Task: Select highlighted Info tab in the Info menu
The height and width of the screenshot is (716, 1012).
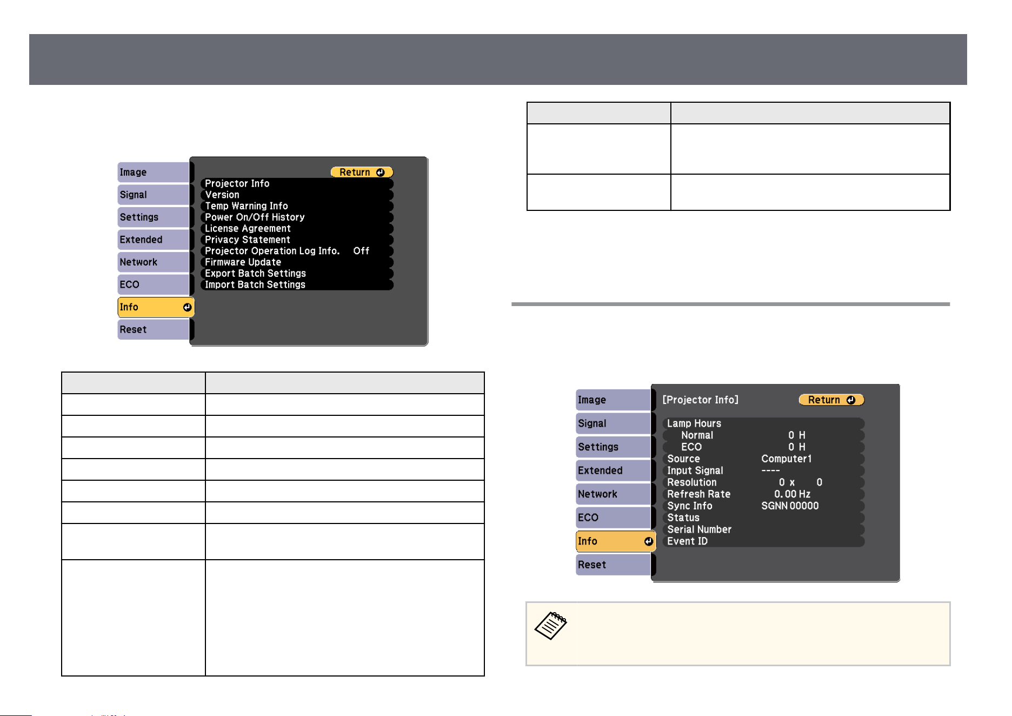Action: click(156, 307)
